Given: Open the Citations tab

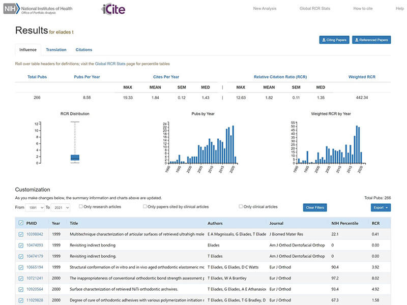Looking at the screenshot, I should pos(84,50).
